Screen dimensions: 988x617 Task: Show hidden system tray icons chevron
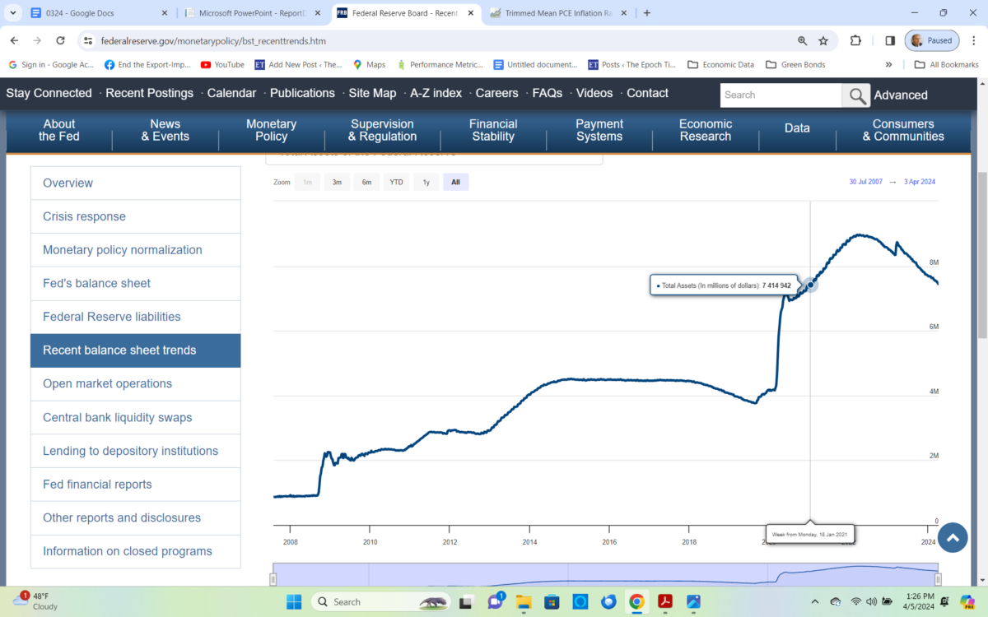click(x=815, y=601)
